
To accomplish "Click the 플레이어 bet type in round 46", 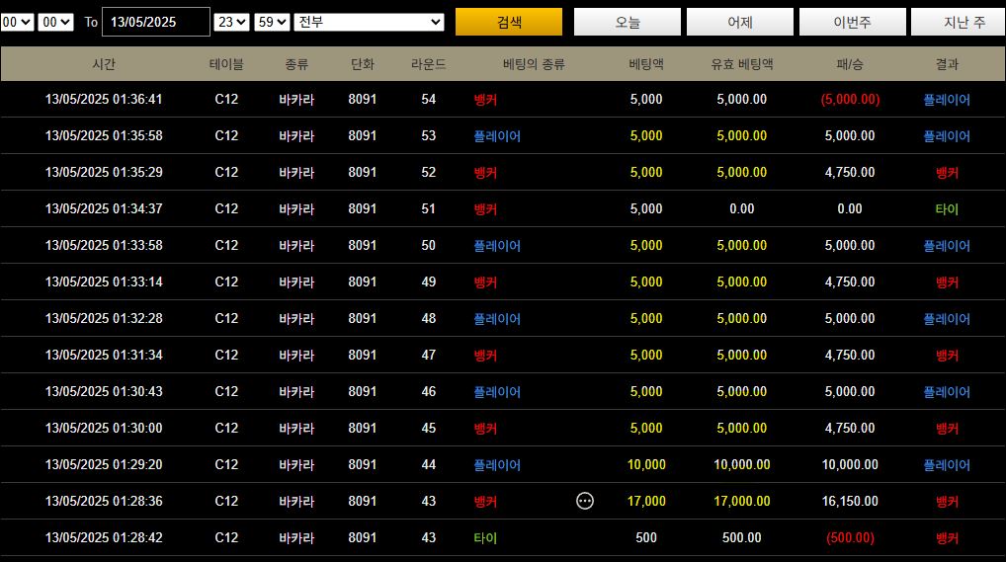I will [x=497, y=391].
